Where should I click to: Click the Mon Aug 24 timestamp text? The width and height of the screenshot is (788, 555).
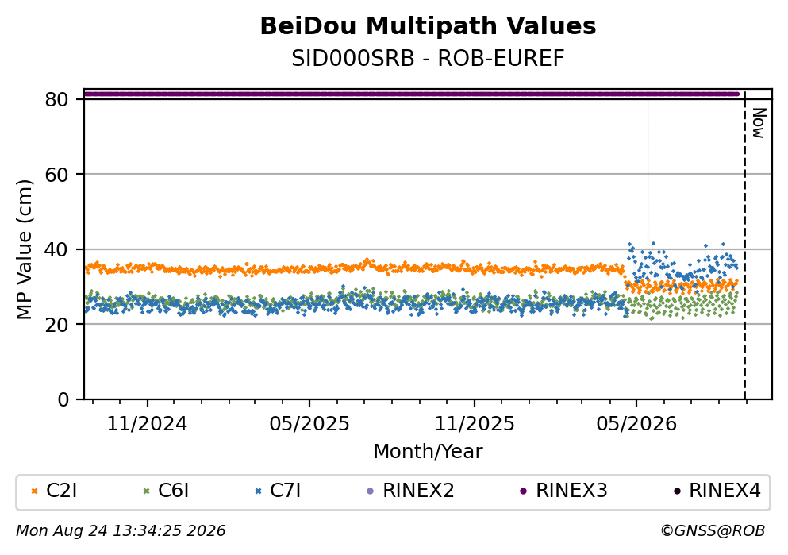point(121,531)
